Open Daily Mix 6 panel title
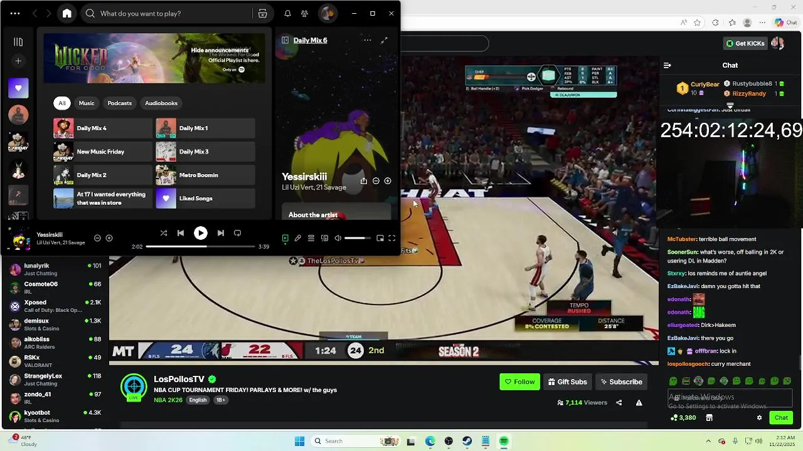This screenshot has height=451, width=803. (x=310, y=40)
